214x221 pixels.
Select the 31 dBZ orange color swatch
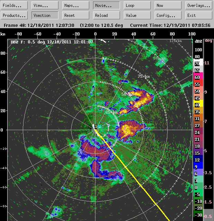click(x=198, y=117)
